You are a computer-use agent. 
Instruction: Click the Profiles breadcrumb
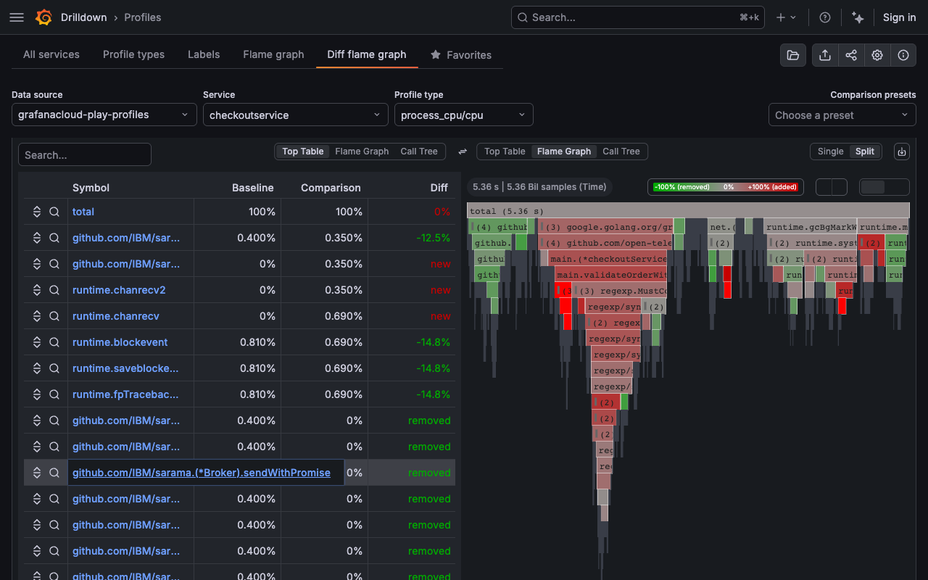(143, 17)
